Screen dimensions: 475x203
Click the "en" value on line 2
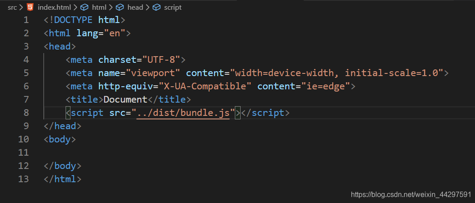click(115, 33)
